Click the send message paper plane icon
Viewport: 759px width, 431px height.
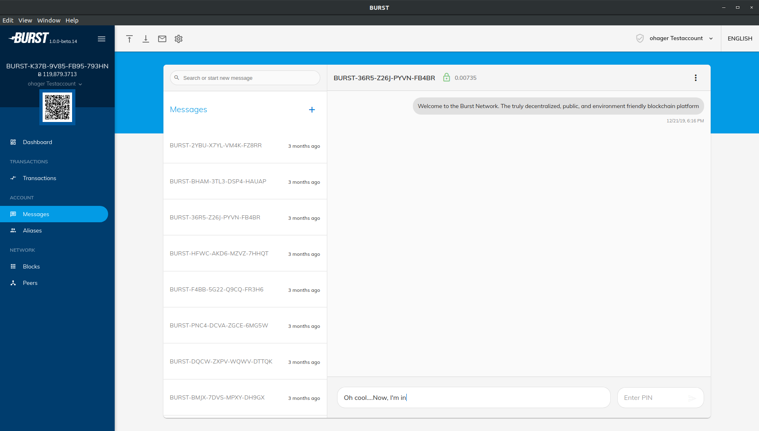tap(692, 398)
